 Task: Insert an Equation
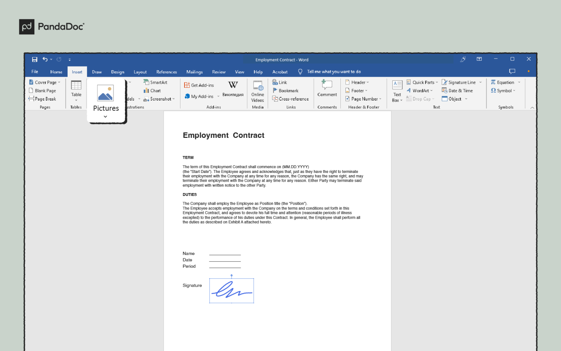[x=504, y=82]
